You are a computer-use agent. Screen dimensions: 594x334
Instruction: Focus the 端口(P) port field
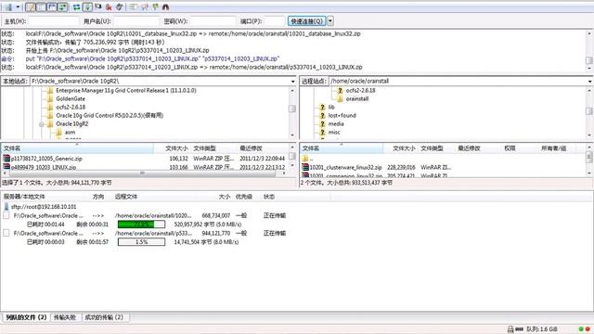[x=275, y=21]
